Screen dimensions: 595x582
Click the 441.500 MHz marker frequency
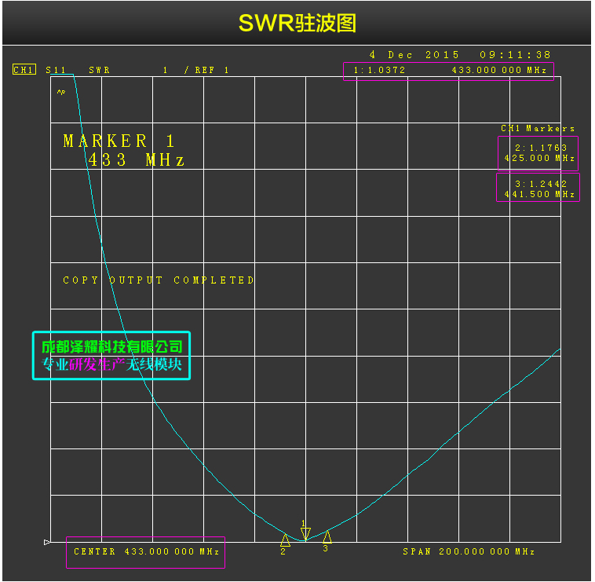[539, 194]
